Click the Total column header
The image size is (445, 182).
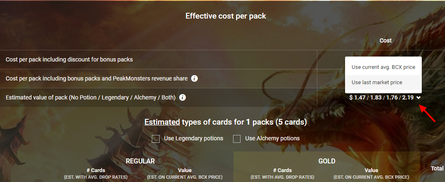tap(437, 168)
